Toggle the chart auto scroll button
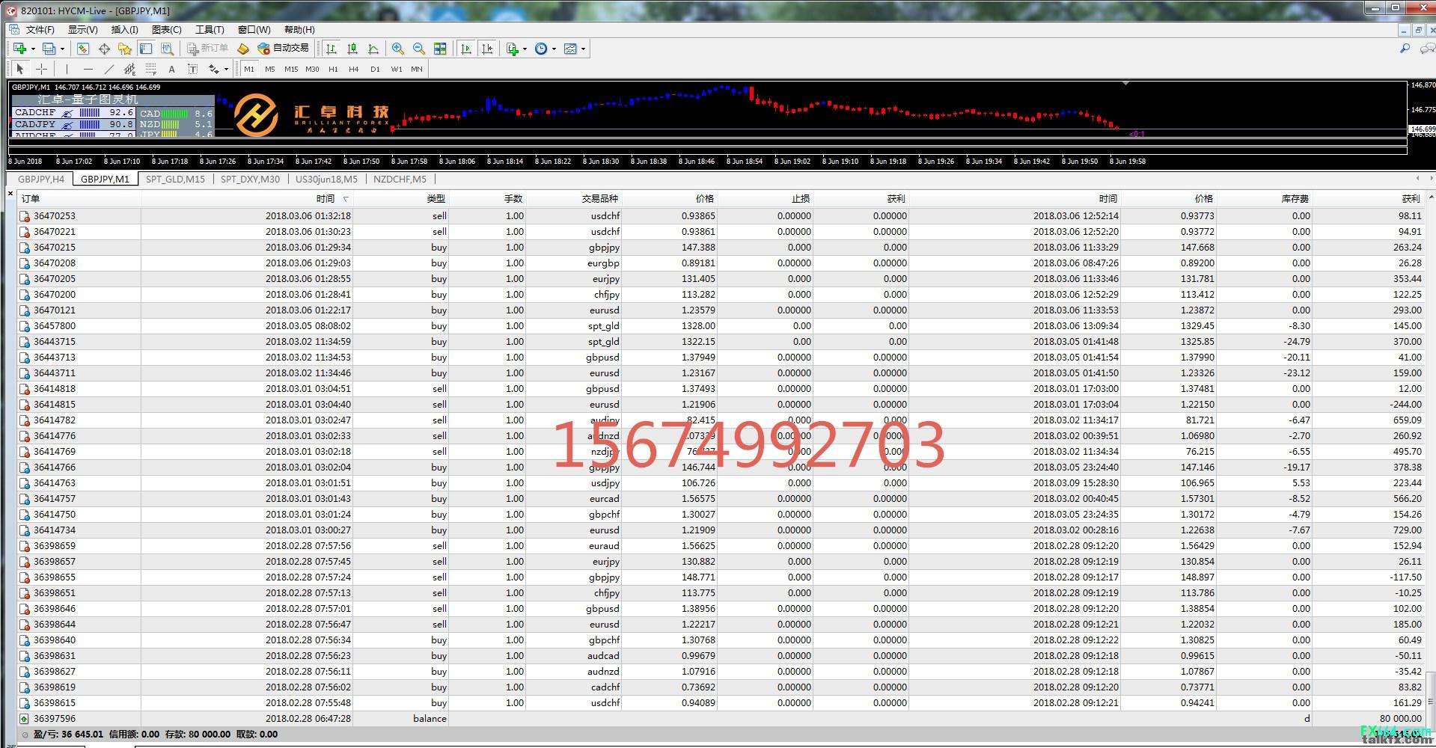Image resolution: width=1436 pixels, height=748 pixels. (466, 49)
